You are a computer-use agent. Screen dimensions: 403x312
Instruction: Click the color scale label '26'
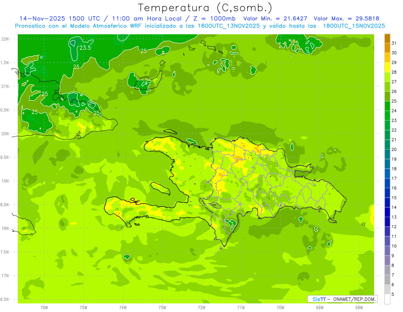tap(394, 91)
